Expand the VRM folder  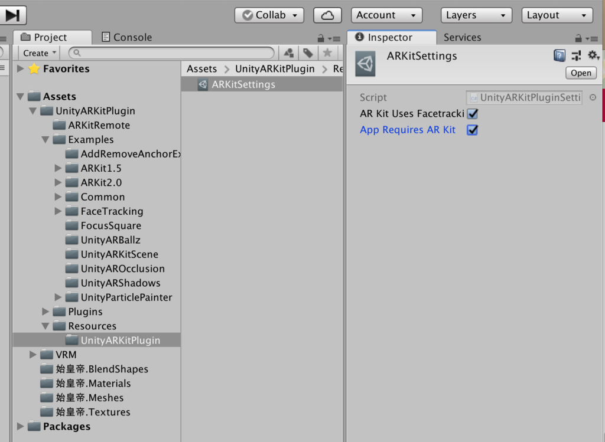pyautogui.click(x=33, y=355)
